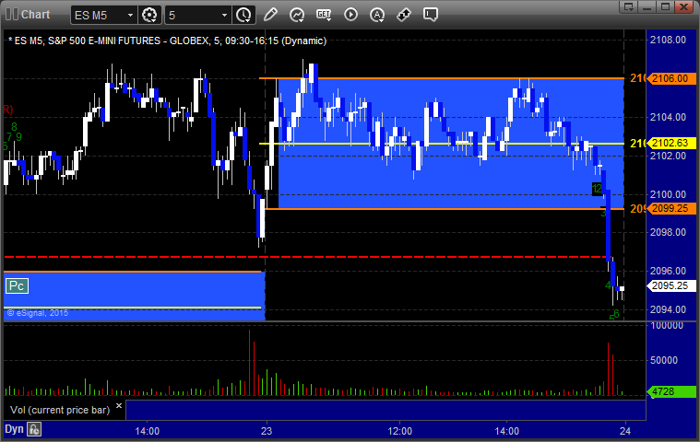
Task: Click the 2098.00 price axis value
Action: (x=668, y=232)
